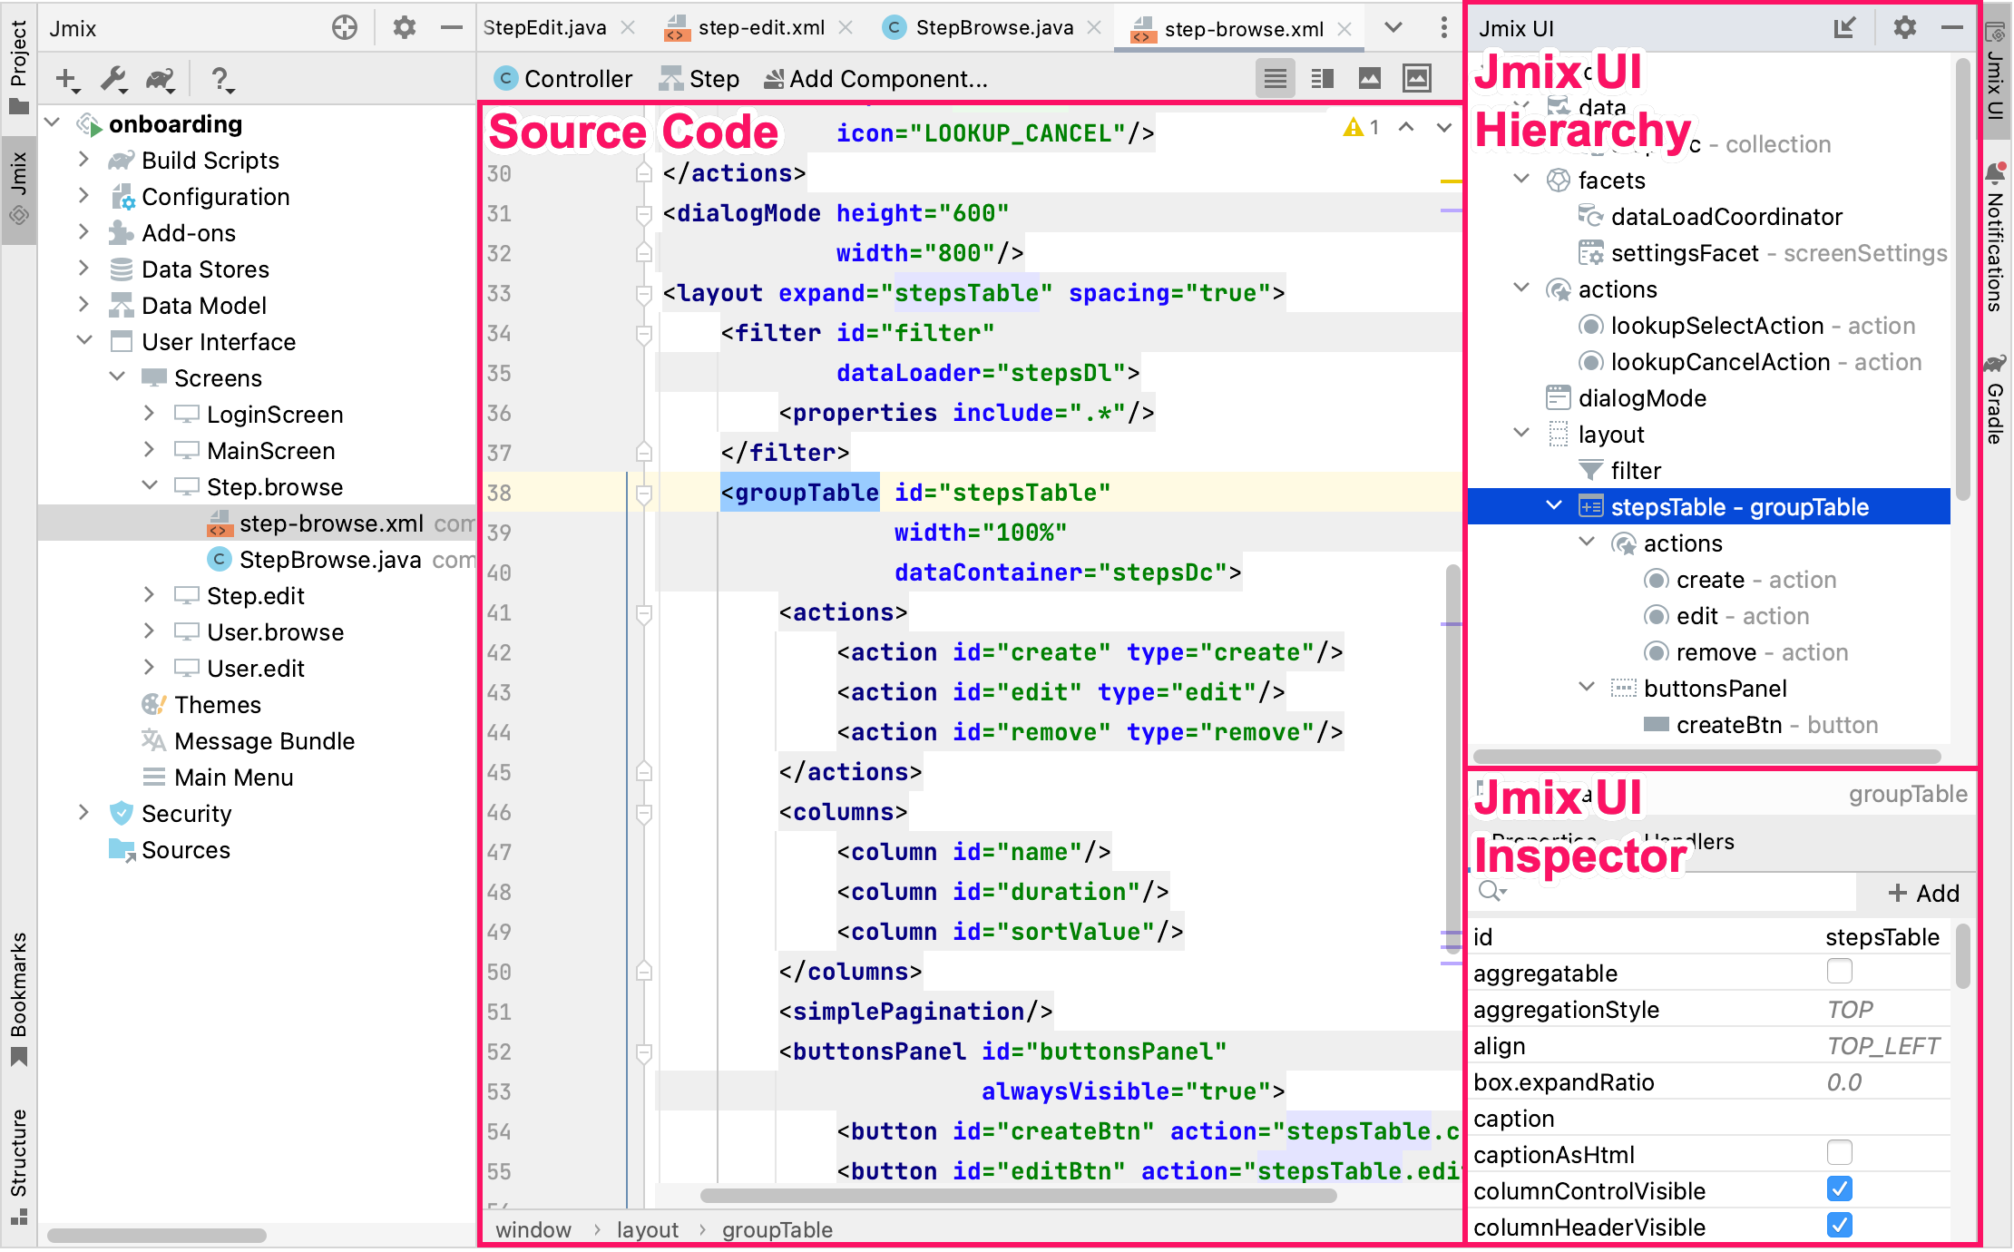Collapse stepsTable groupTable in hierarchy

[x=1554, y=505]
